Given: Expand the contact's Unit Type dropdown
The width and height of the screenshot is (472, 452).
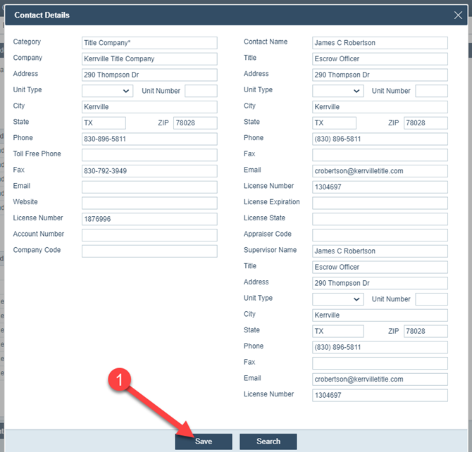Looking at the screenshot, I should [337, 91].
